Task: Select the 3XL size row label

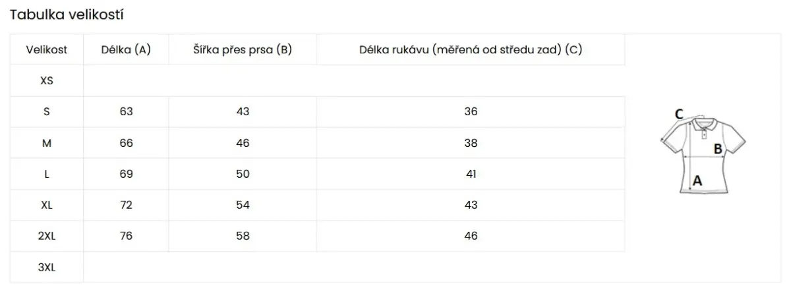Action: click(47, 267)
